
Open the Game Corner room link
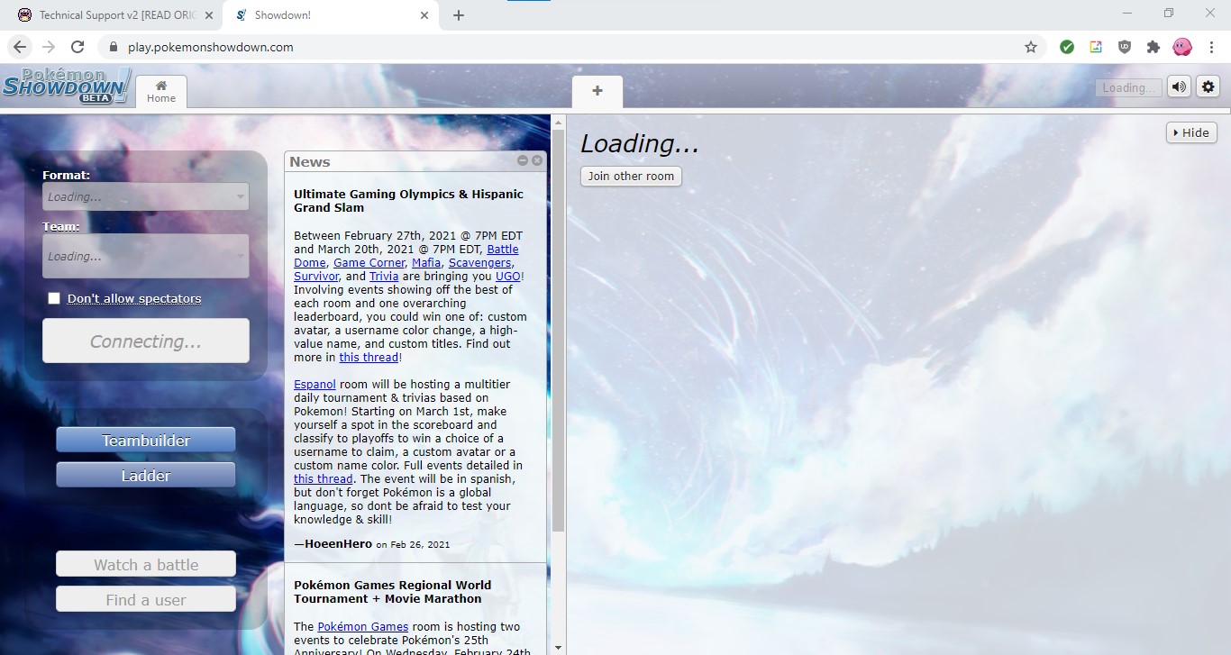(369, 263)
